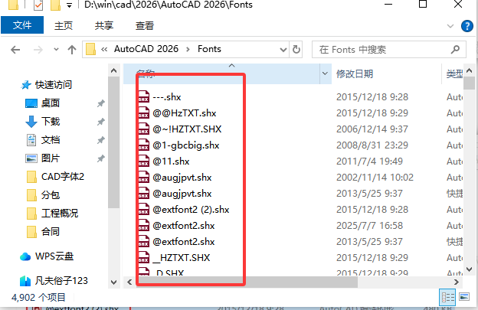Click in the Fonts search box
The width and height of the screenshot is (478, 310).
tap(383, 49)
